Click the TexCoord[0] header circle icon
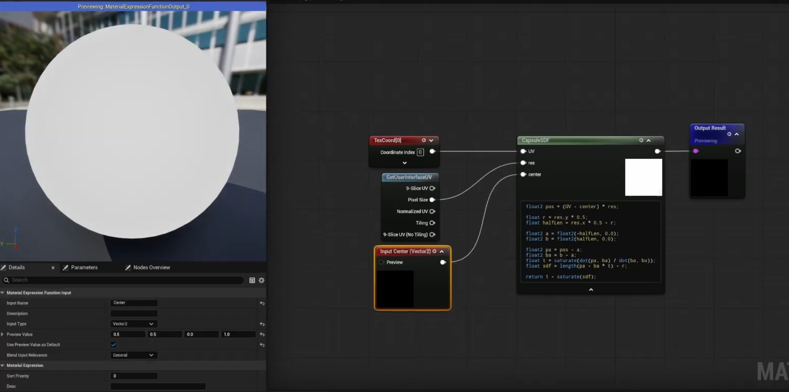 [424, 140]
